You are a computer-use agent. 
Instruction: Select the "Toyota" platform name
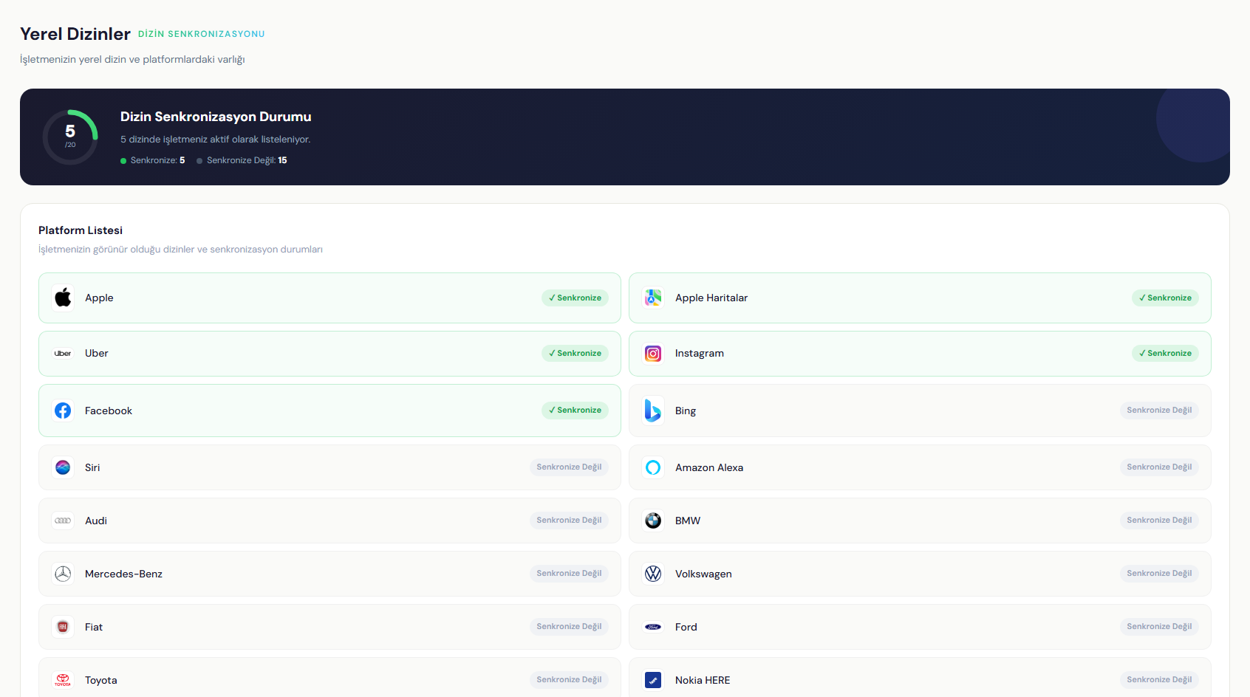(x=101, y=680)
